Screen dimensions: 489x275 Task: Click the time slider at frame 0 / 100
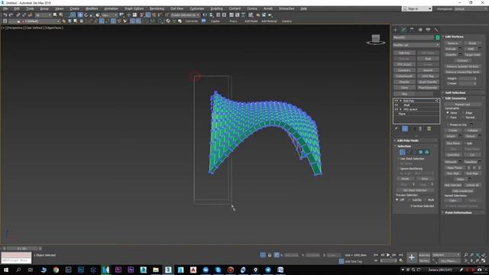click(22, 248)
